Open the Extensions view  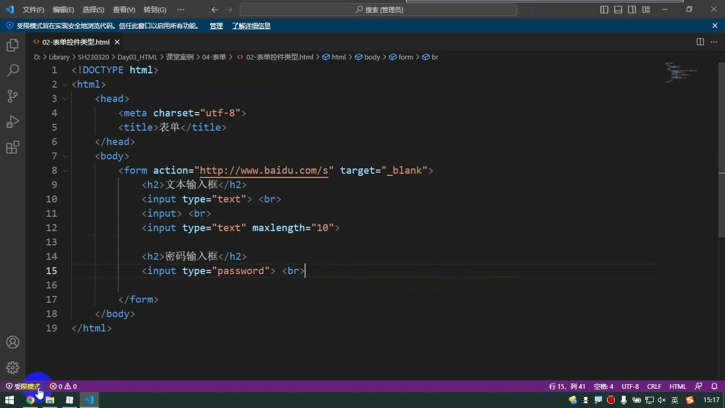(x=13, y=147)
